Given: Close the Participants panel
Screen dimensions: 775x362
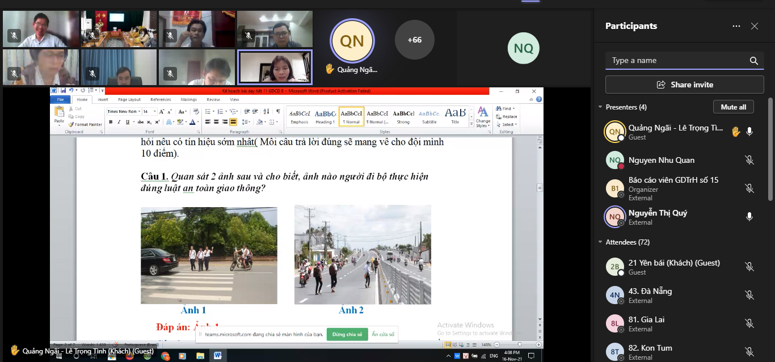Looking at the screenshot, I should (x=755, y=26).
